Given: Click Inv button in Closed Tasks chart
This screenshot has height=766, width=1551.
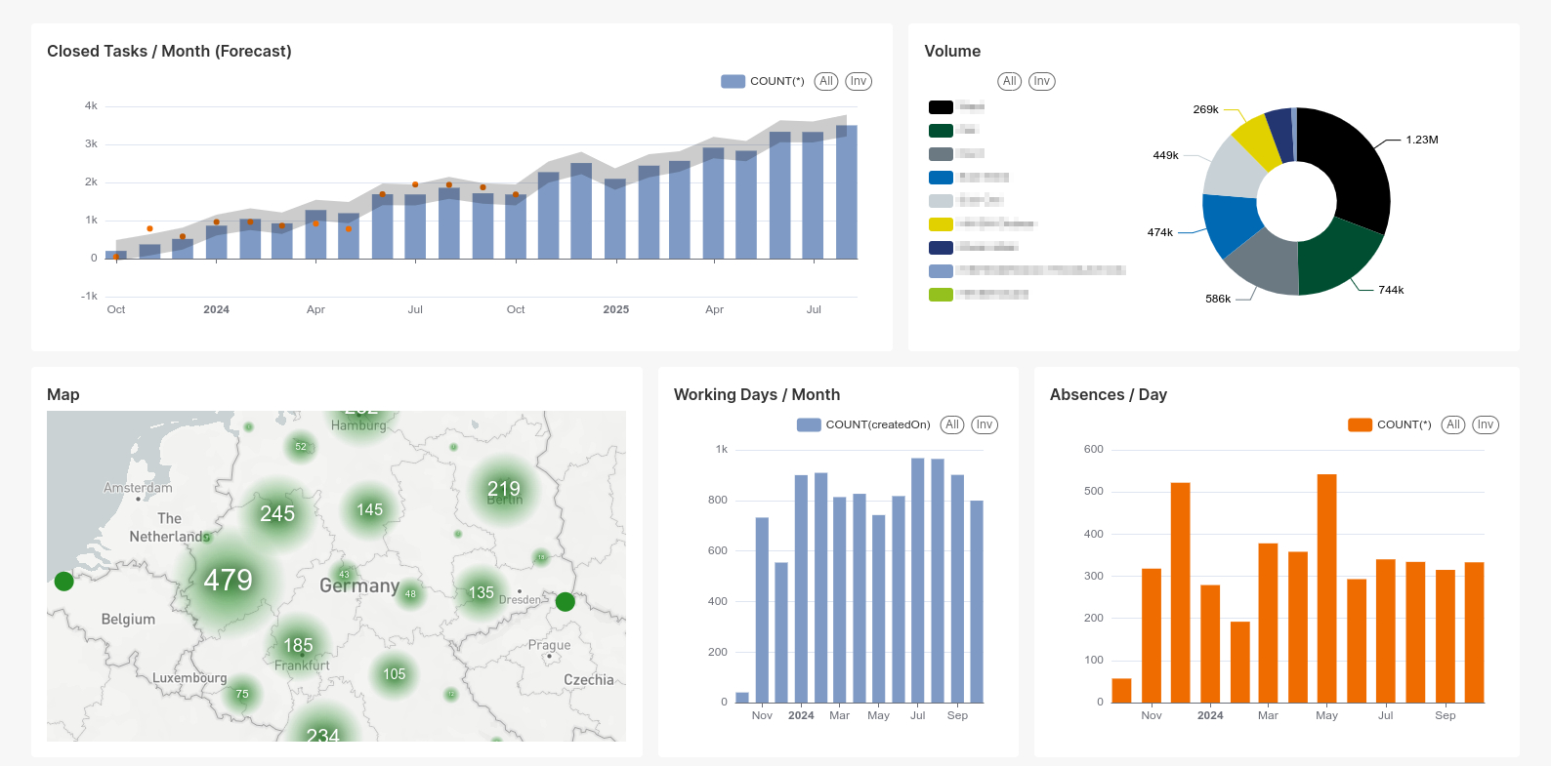Looking at the screenshot, I should click(x=859, y=81).
